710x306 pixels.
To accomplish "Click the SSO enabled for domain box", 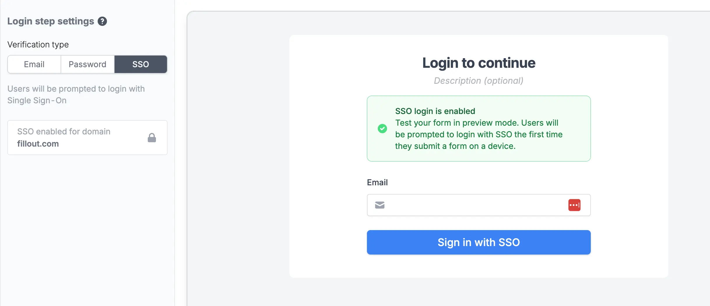I will click(87, 138).
